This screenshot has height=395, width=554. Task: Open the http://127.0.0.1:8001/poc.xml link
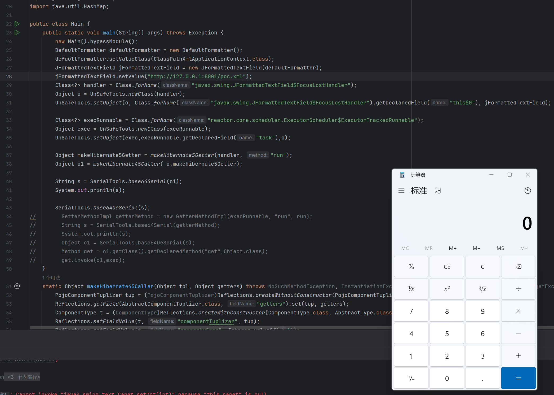click(x=196, y=76)
